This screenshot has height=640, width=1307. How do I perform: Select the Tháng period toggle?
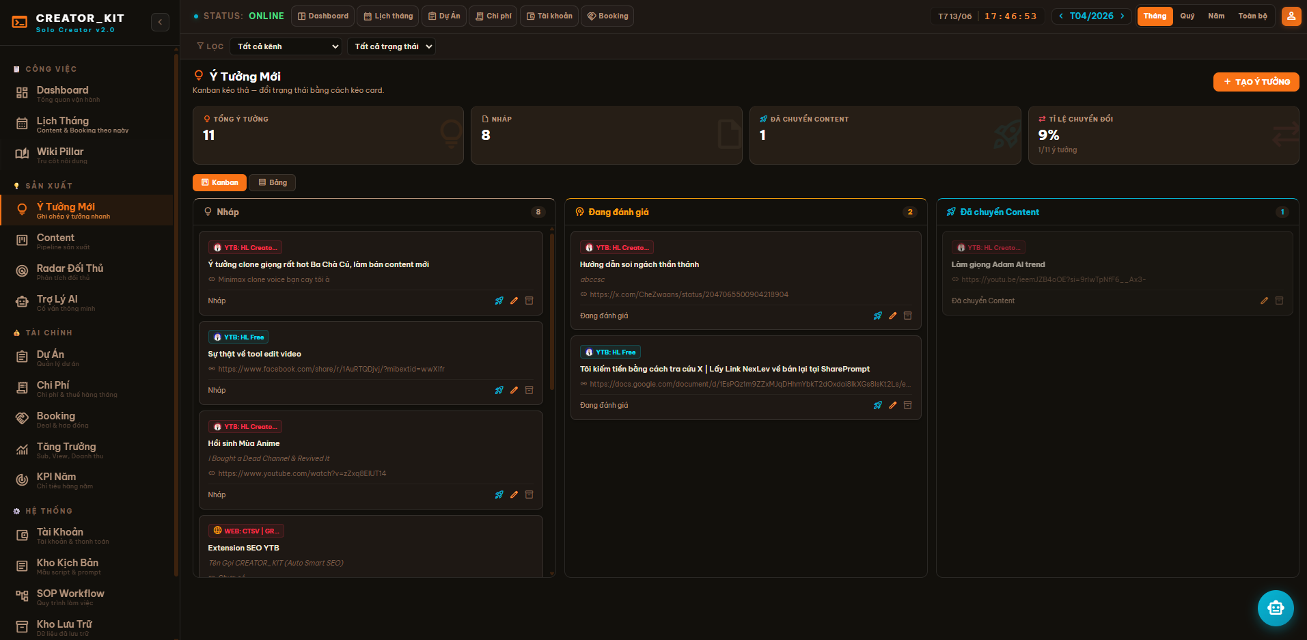(1155, 16)
